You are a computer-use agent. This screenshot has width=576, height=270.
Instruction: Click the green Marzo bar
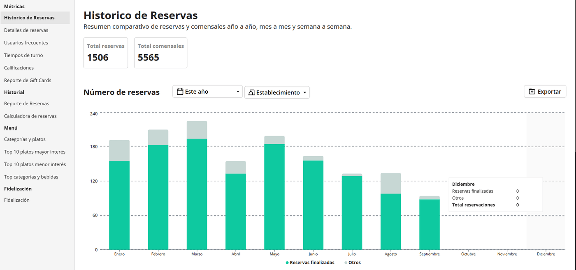[197, 194]
